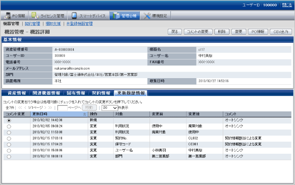Viewport: 295px width, 185px height.
Task: Switch to 契約情報 tab
Action: [x=101, y=93]
